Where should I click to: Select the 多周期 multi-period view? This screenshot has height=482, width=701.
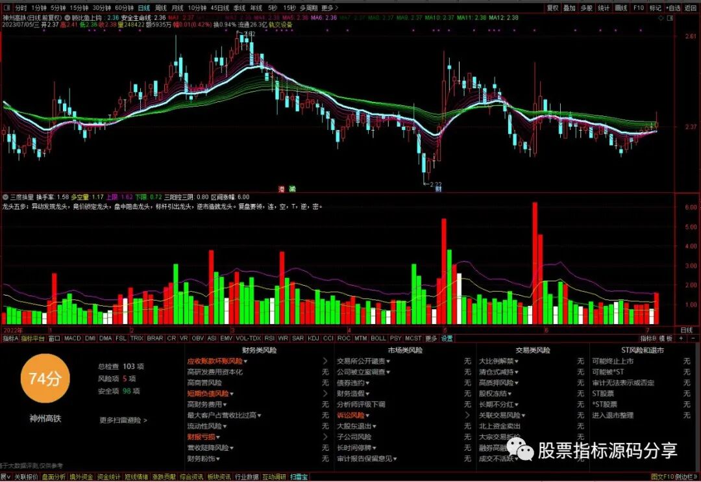(308, 8)
